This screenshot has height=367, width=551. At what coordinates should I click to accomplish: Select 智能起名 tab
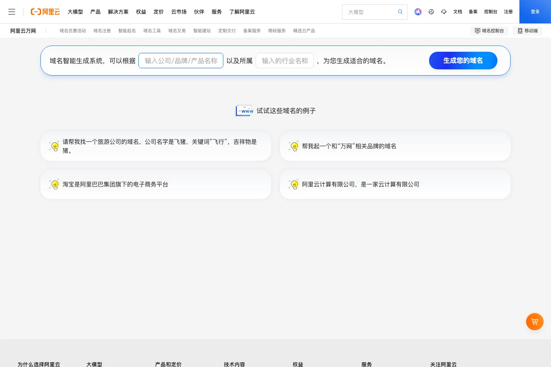pos(127,31)
